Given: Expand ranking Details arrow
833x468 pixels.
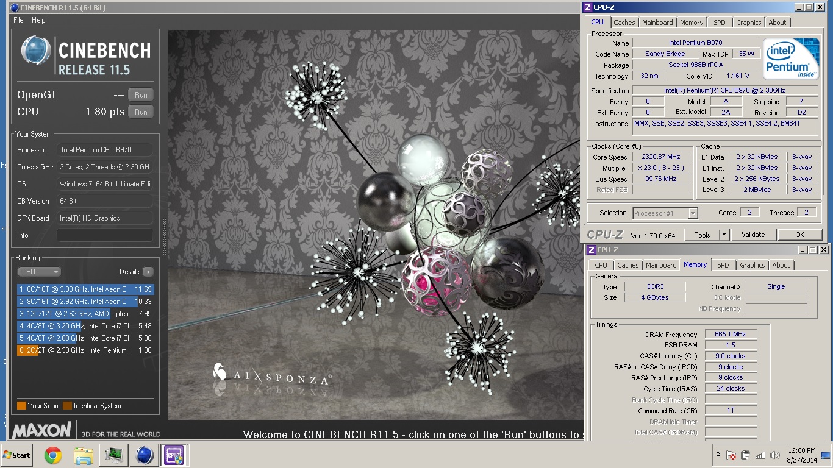Looking at the screenshot, I should (148, 272).
